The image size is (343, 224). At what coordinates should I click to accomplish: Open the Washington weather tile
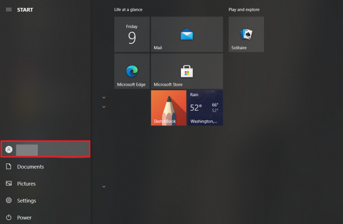click(x=205, y=108)
